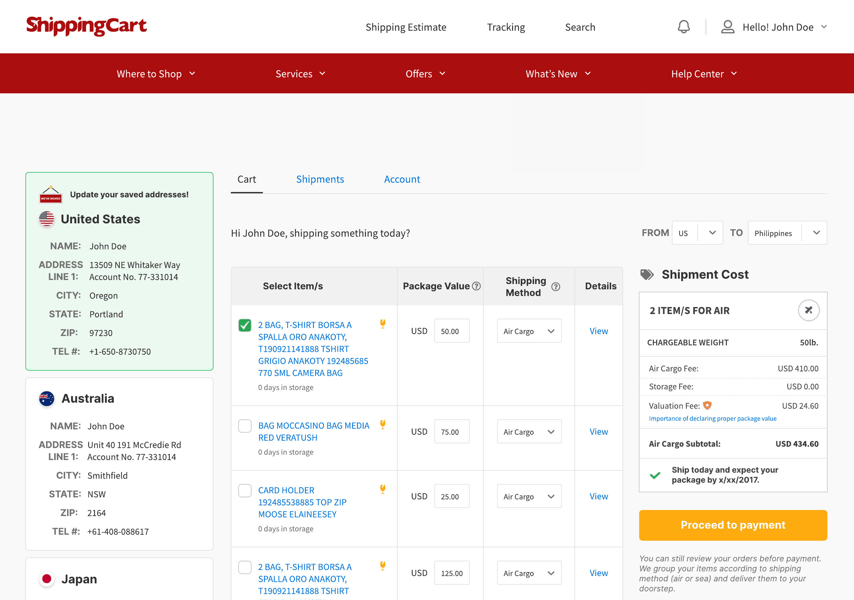
Task: View details of the CARD HOLDER item
Action: tap(598, 496)
